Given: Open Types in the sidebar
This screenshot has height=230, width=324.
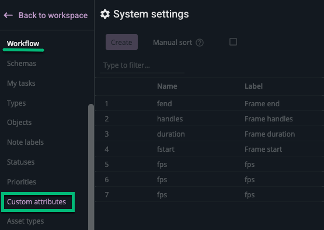Looking at the screenshot, I should click(x=16, y=103).
